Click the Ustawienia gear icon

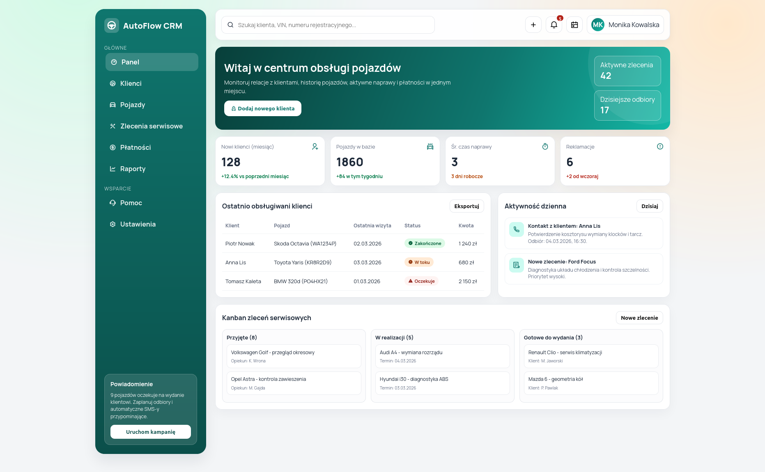coord(113,224)
